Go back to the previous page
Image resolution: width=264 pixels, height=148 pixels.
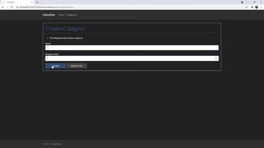pyautogui.click(x=3, y=7)
